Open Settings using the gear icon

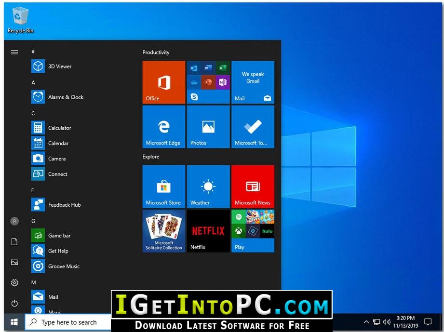click(14, 282)
